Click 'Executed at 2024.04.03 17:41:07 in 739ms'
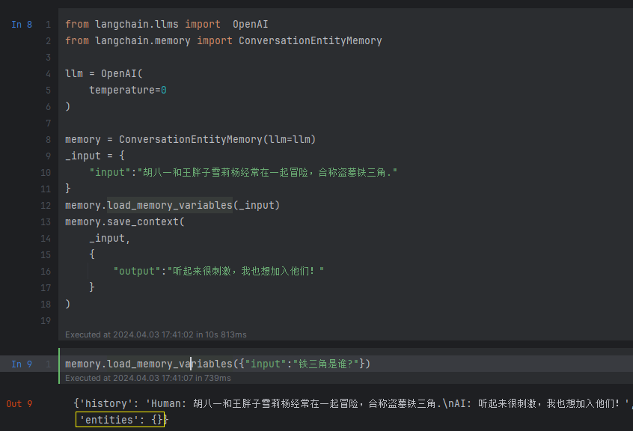633x431 pixels. [147, 378]
